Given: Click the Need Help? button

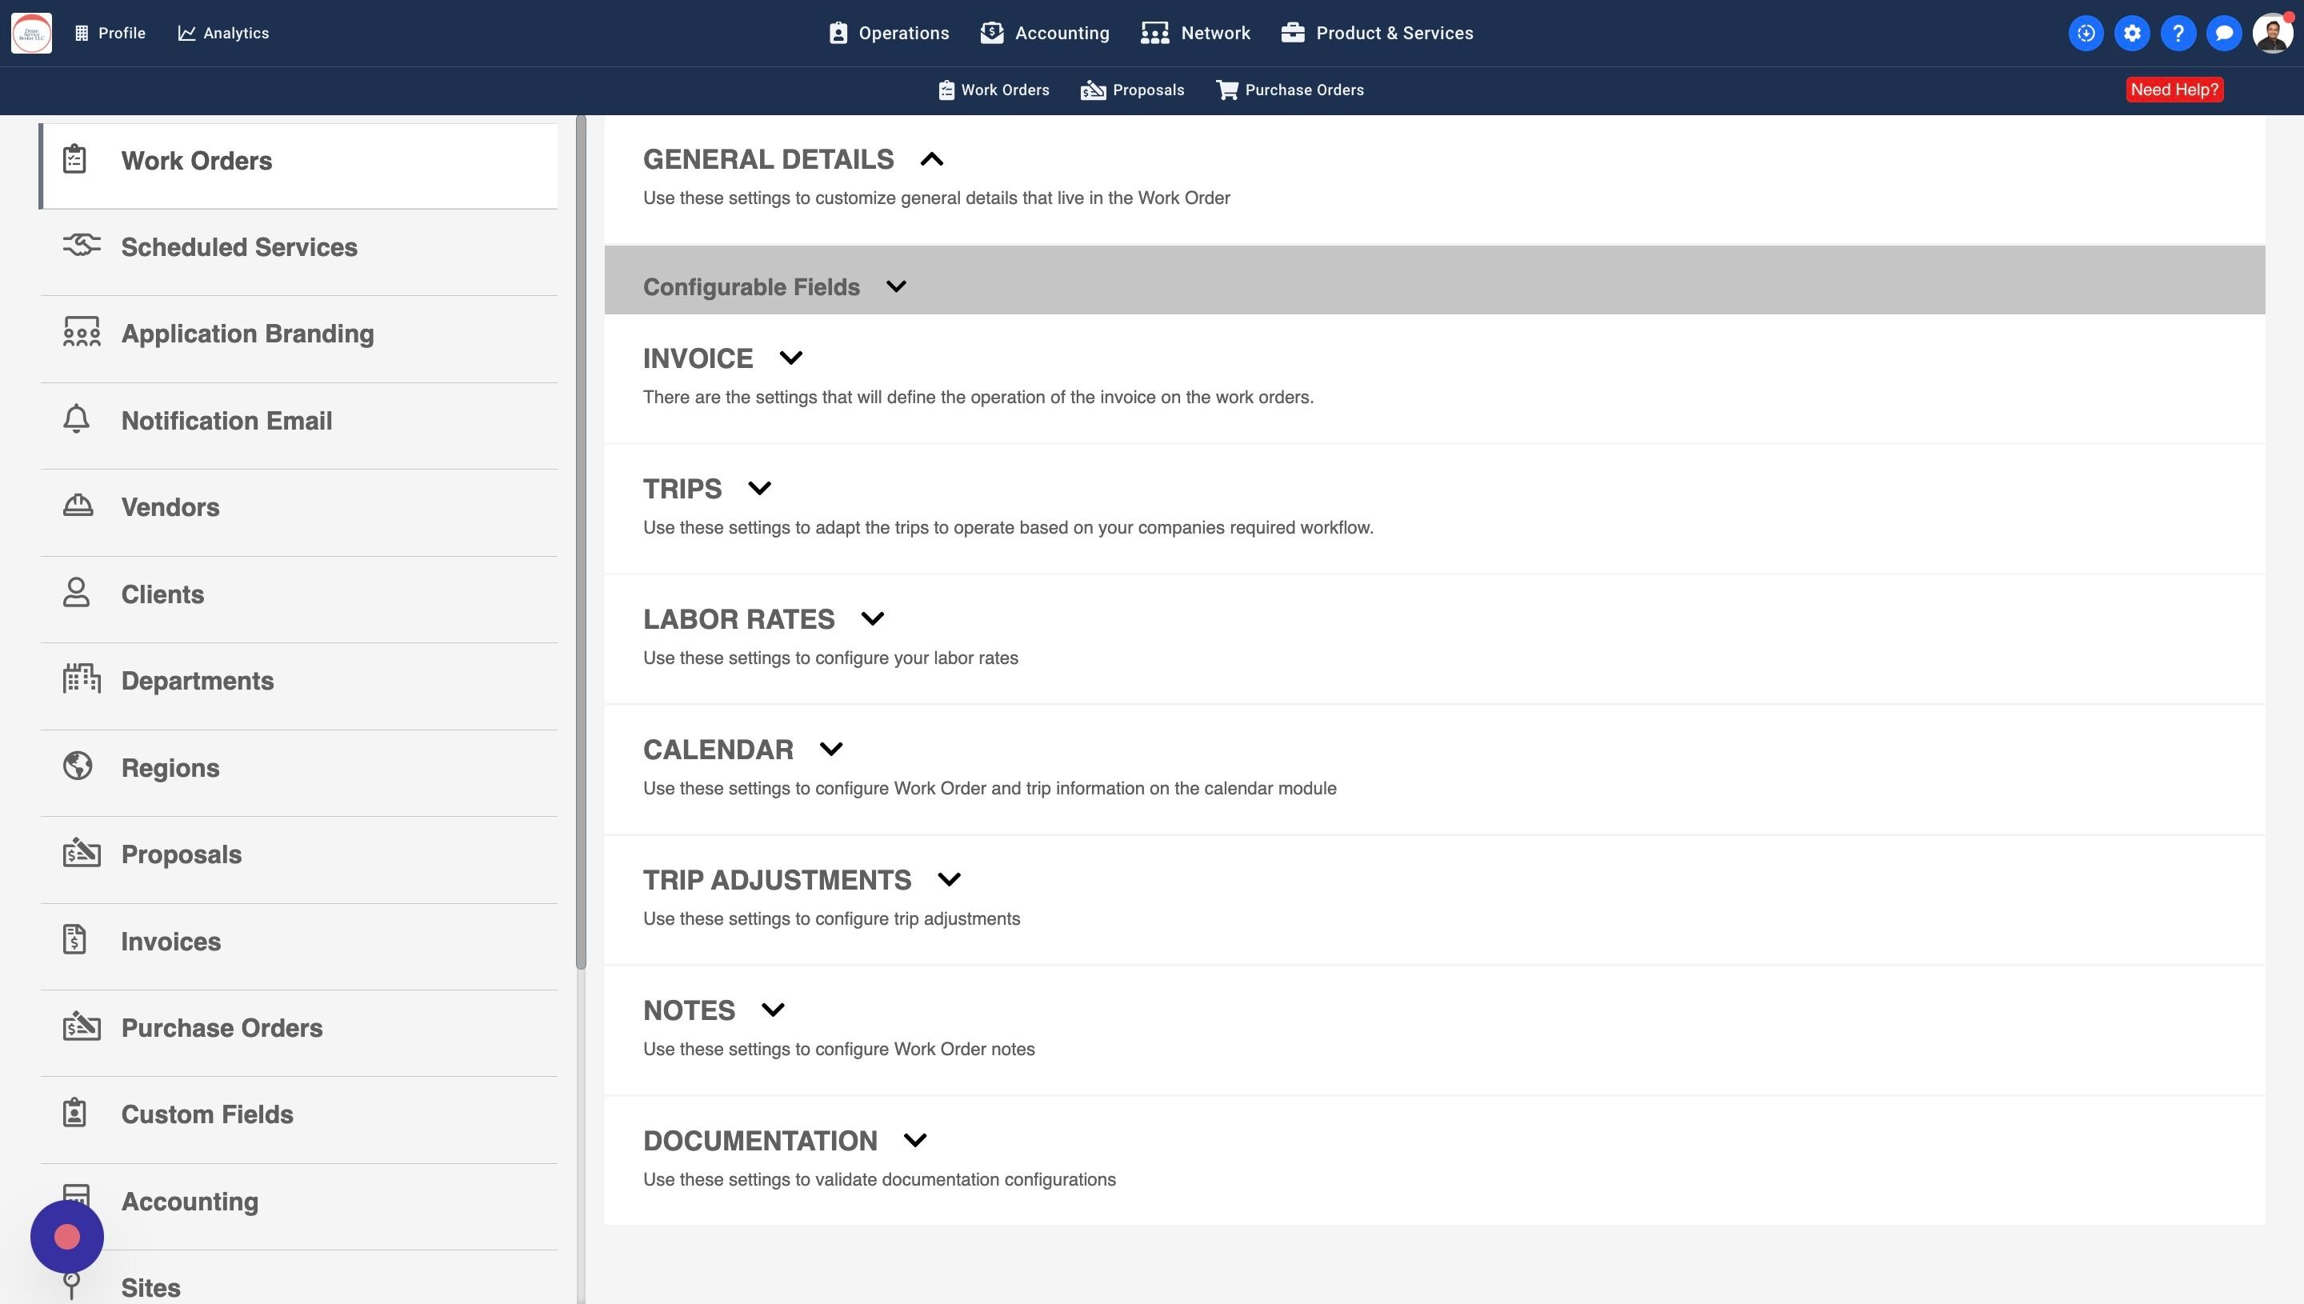Looking at the screenshot, I should tap(2174, 90).
